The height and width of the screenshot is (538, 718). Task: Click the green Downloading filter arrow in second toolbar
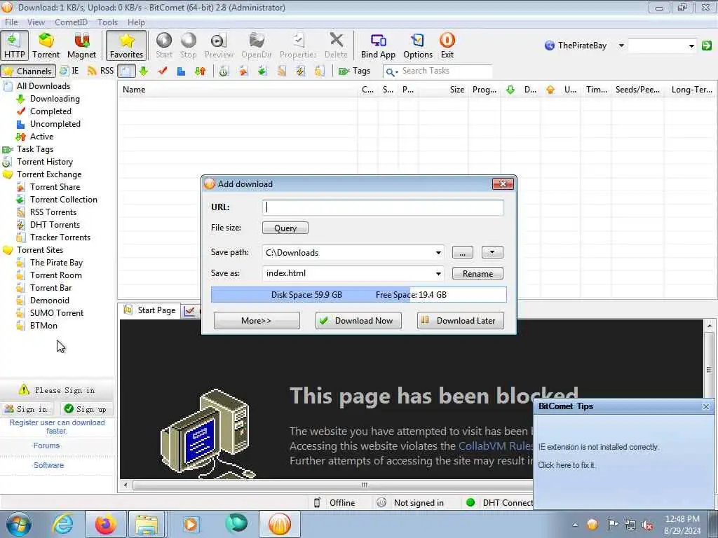tap(144, 71)
